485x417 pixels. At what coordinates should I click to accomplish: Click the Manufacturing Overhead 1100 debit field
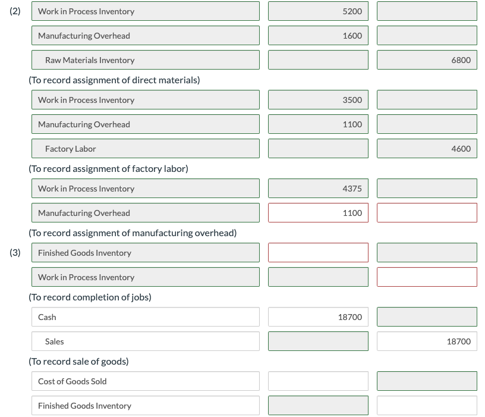[x=318, y=124]
